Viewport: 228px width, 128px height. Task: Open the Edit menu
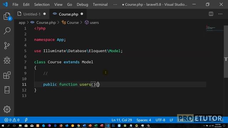[x=26, y=5]
